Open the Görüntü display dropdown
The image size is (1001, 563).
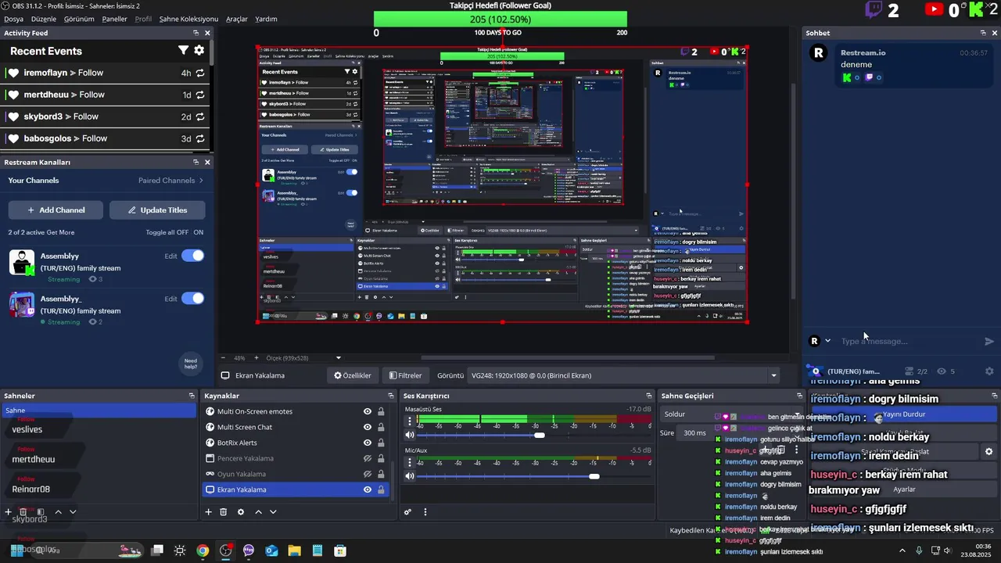[623, 375]
